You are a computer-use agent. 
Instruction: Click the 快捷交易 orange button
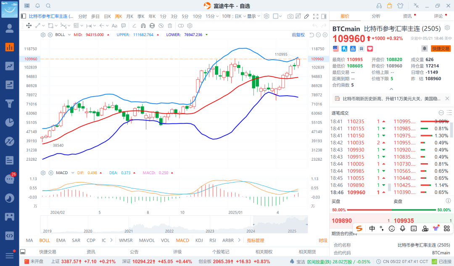[441, 49]
